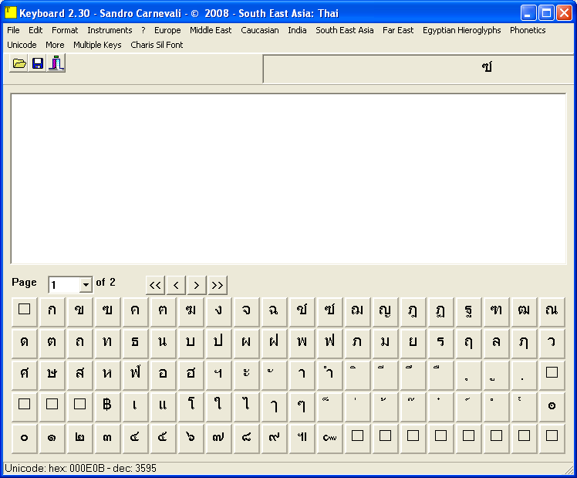The image size is (577, 478).
Task: Insert Thai character บ key
Action: [191, 344]
